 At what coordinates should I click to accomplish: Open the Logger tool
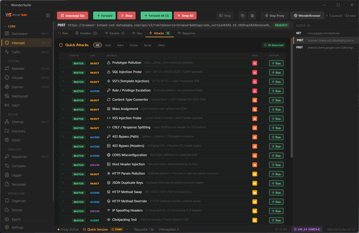point(26,175)
